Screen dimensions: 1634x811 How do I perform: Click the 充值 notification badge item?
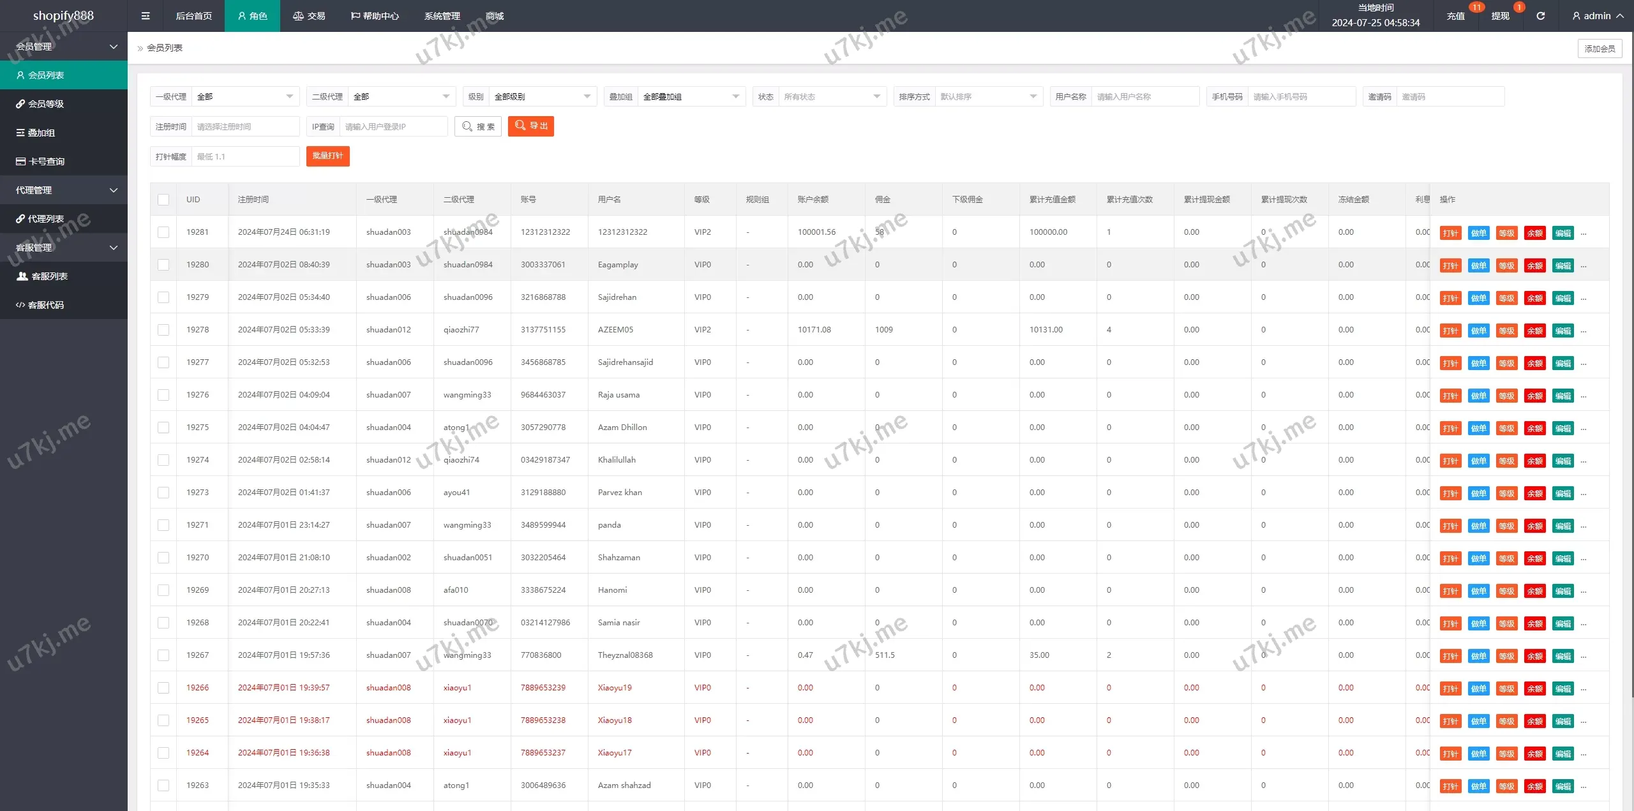[x=1456, y=16]
